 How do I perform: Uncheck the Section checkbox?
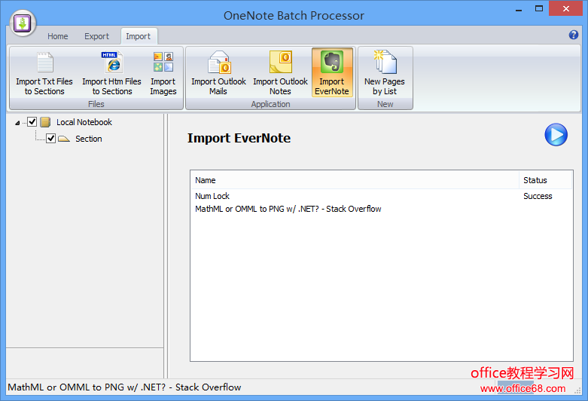pyautogui.click(x=50, y=139)
